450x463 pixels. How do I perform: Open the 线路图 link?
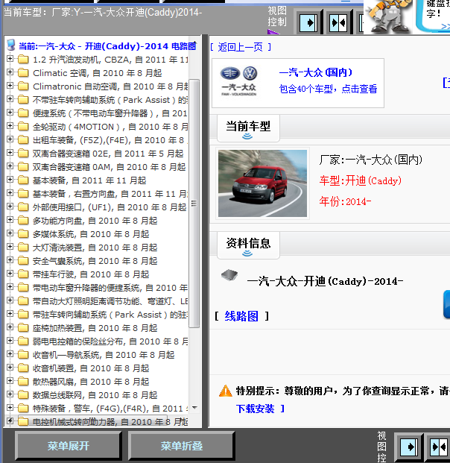click(x=241, y=316)
